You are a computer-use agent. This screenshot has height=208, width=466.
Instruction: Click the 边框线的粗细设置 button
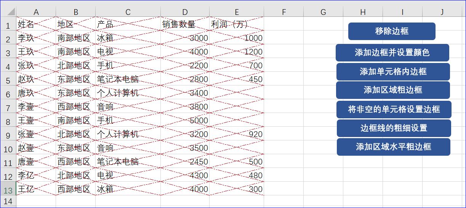(394, 128)
